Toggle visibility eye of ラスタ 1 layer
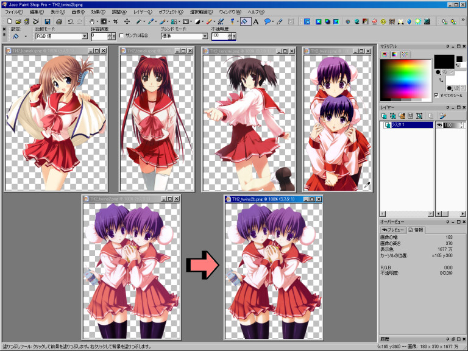Screen dimensions: 468x351 [439, 125]
